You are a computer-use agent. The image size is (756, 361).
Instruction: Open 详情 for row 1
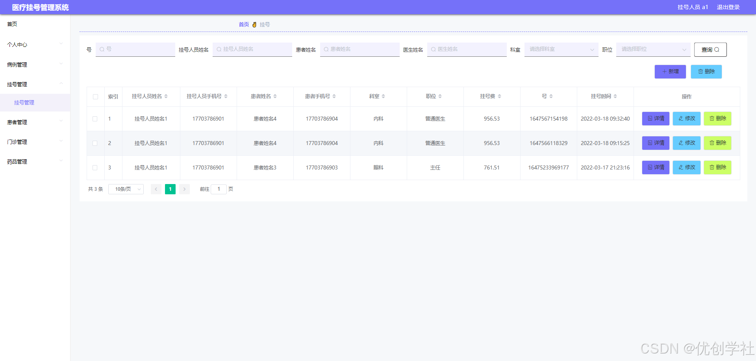point(656,119)
